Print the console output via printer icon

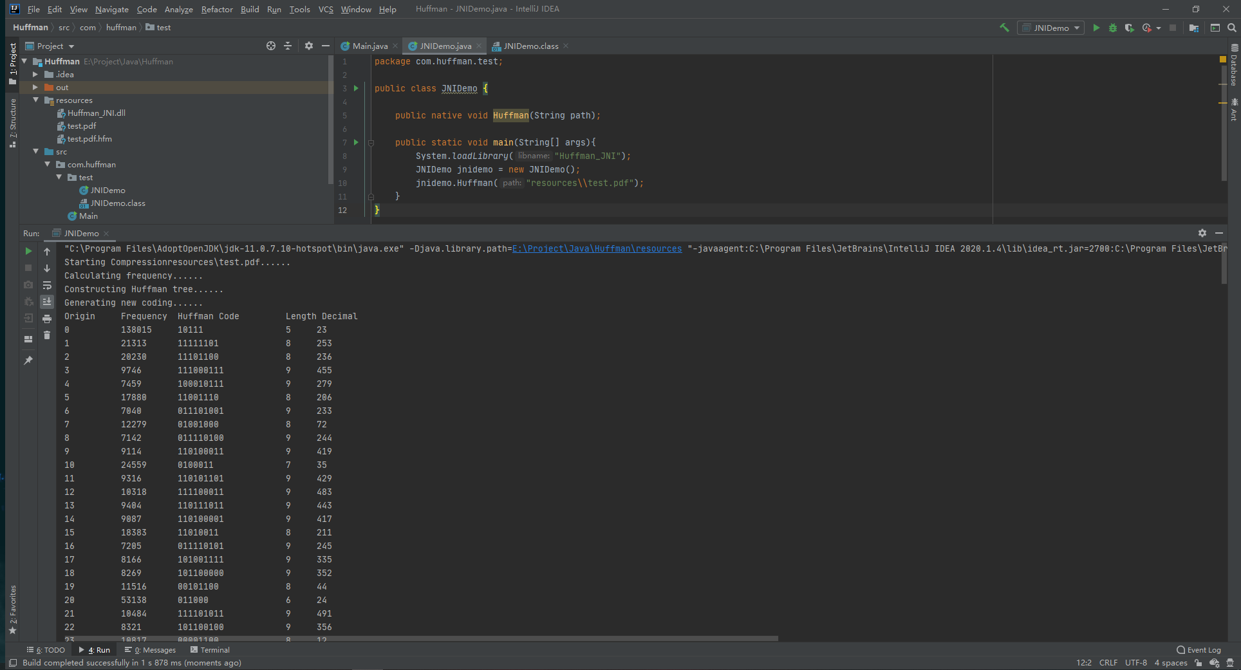(47, 319)
